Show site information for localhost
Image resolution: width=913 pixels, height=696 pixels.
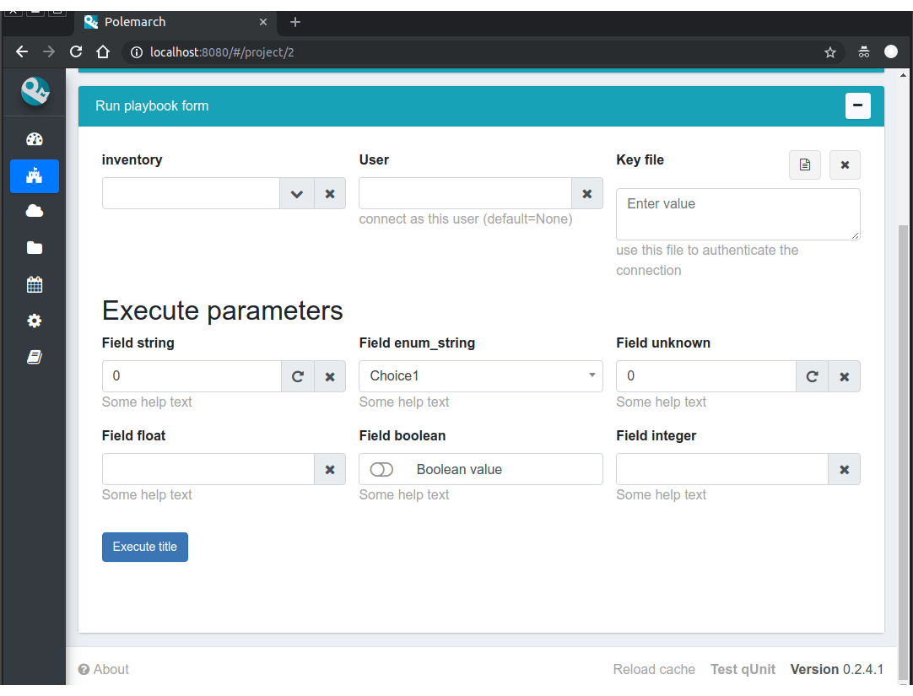click(136, 52)
